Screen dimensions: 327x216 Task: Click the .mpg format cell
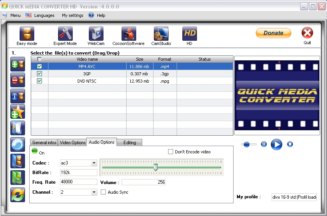pyautogui.click(x=165, y=81)
